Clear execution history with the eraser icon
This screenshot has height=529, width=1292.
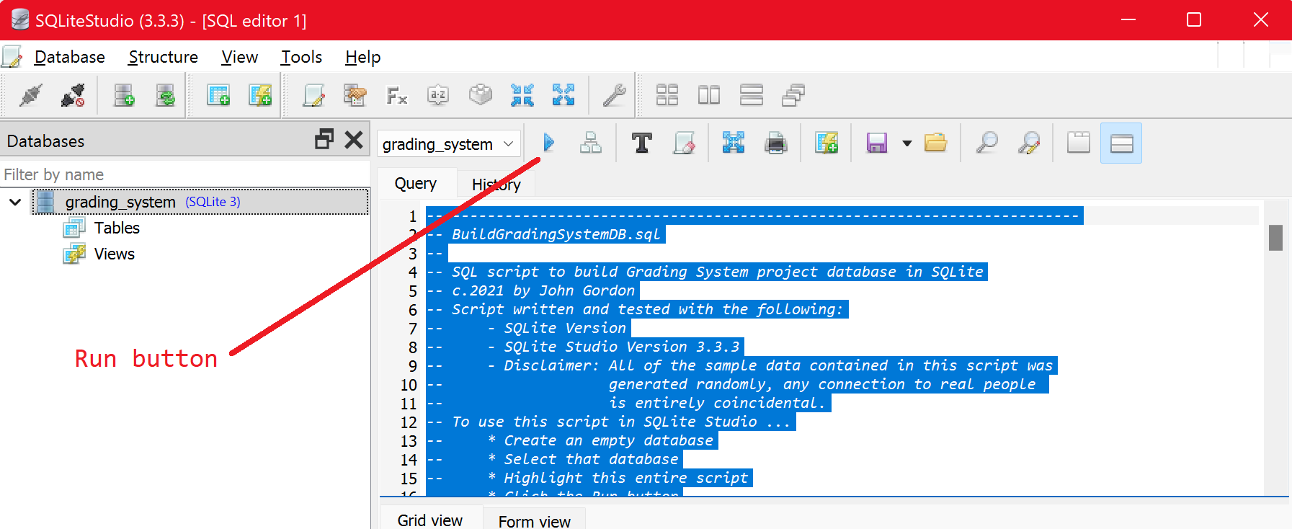pos(684,143)
